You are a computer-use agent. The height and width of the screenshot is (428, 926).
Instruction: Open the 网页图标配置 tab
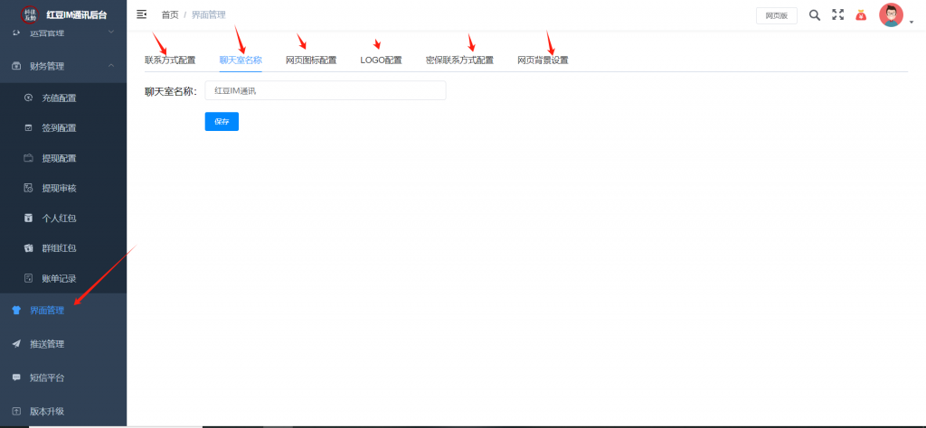pos(311,60)
